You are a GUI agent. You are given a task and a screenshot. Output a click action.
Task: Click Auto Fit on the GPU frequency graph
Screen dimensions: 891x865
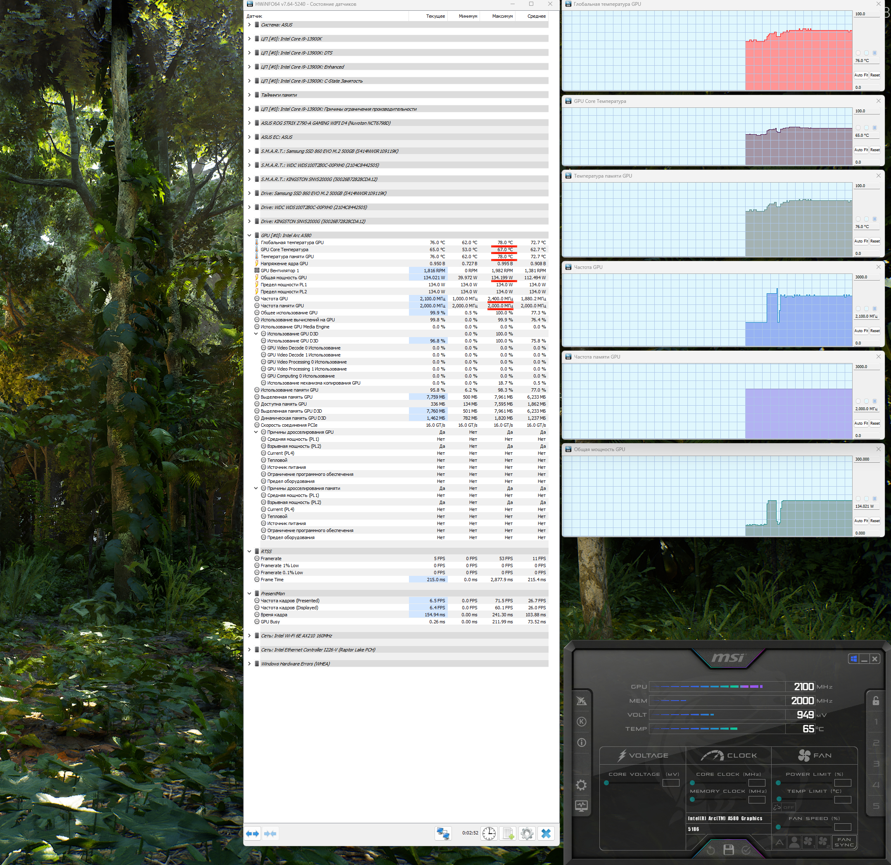click(860, 331)
